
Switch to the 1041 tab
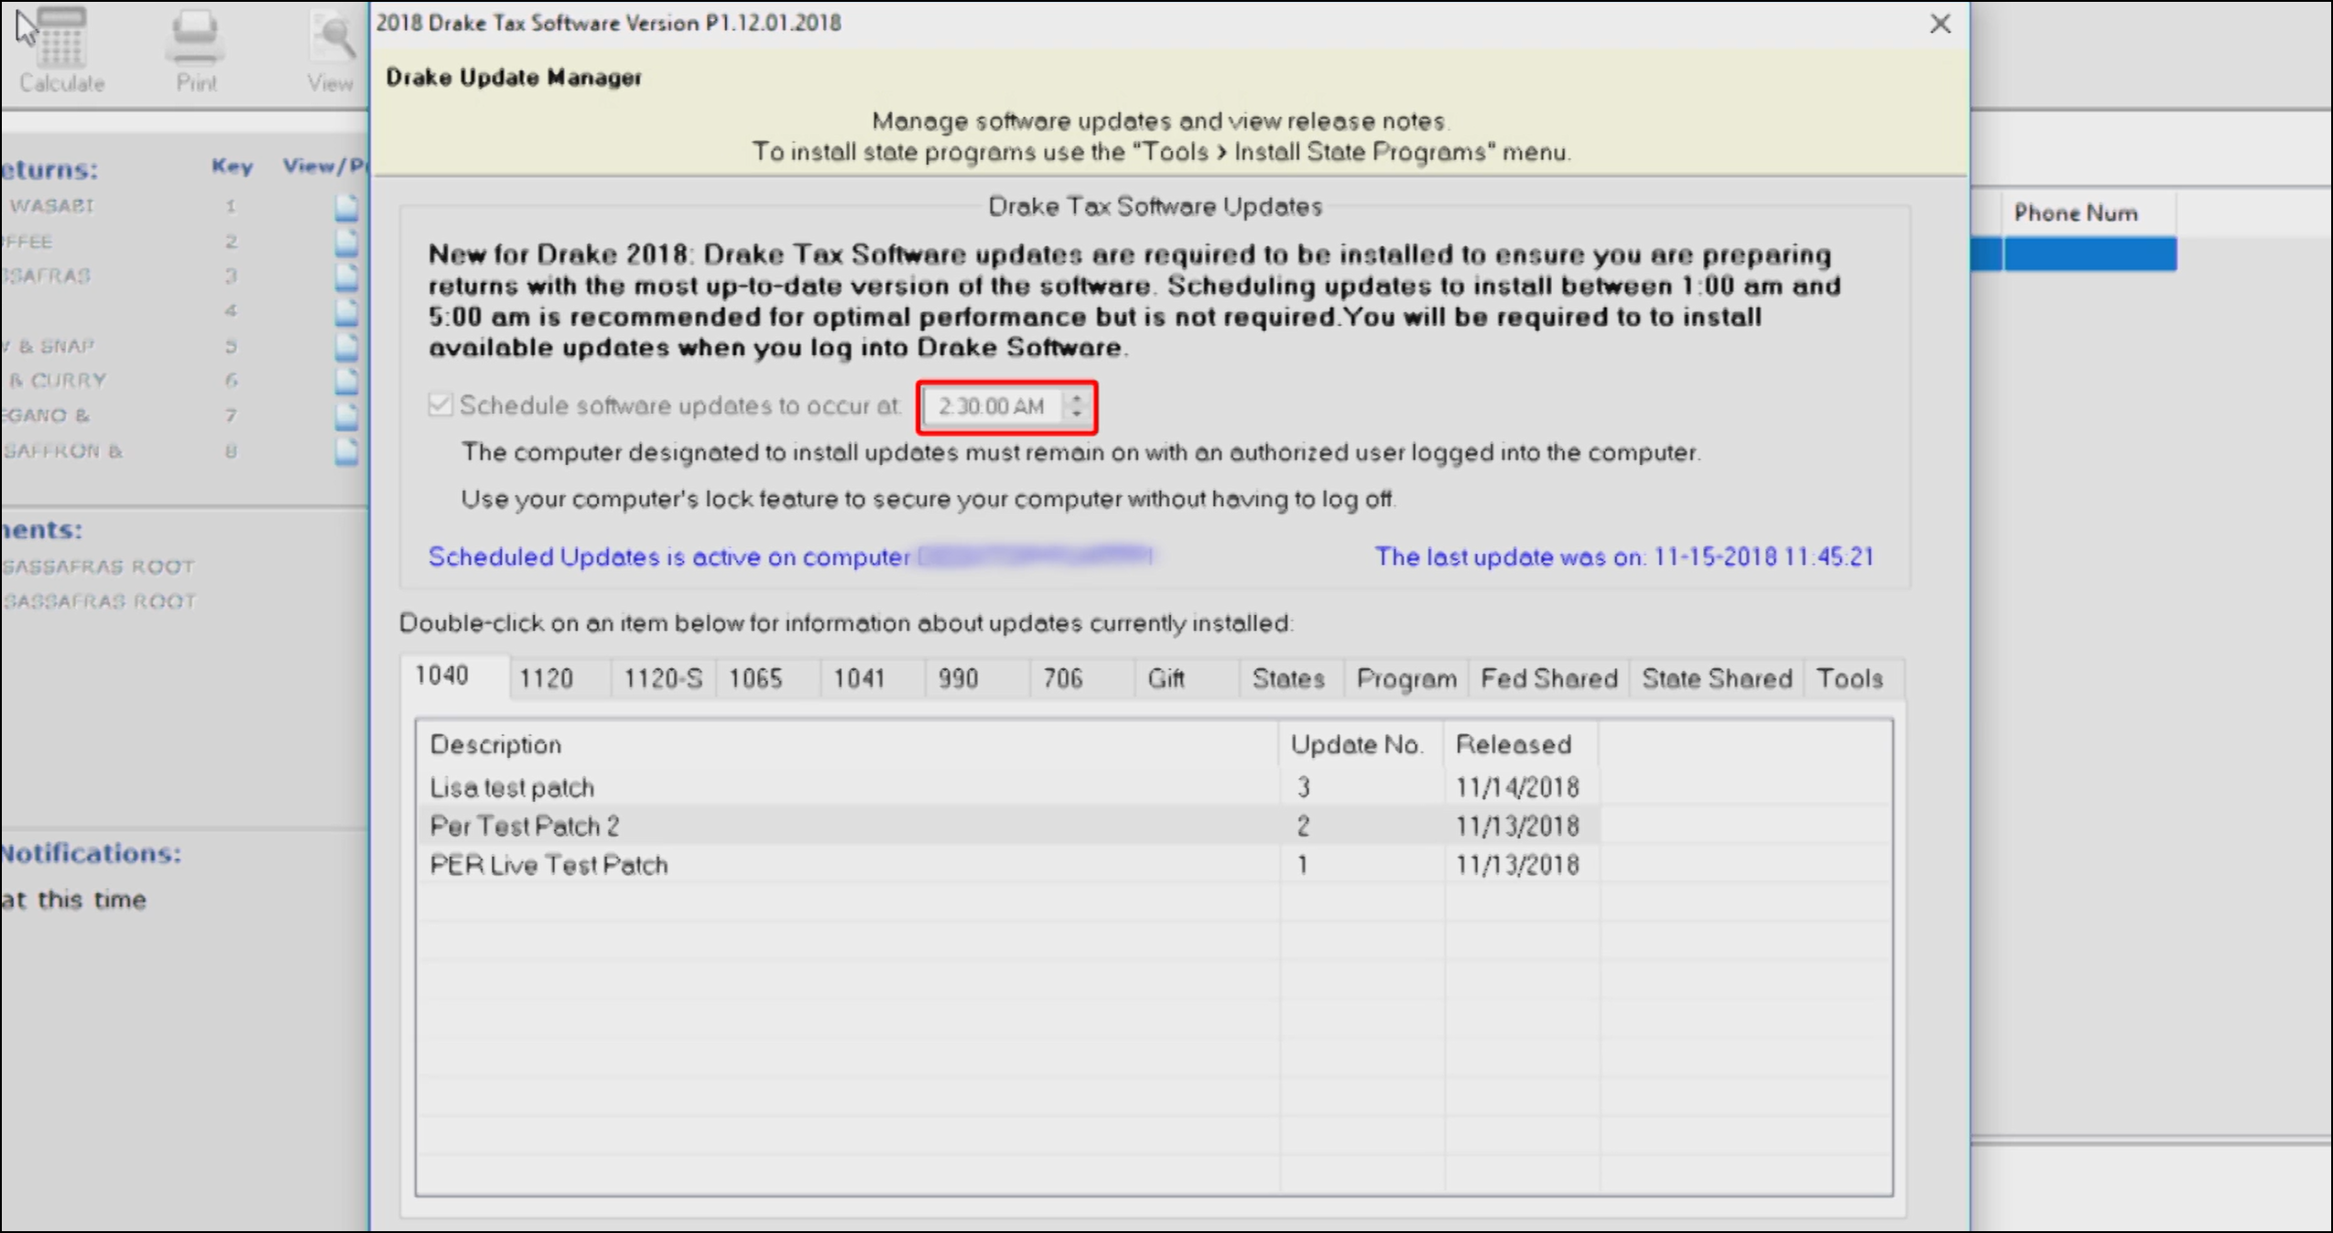click(872, 679)
